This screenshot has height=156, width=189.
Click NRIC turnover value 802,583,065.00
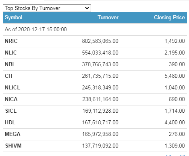point(100,41)
